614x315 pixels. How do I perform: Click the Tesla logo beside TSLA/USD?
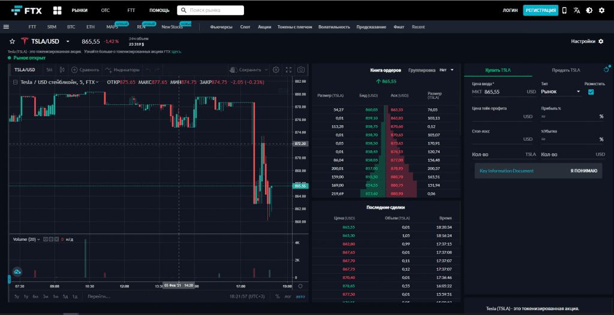point(25,41)
